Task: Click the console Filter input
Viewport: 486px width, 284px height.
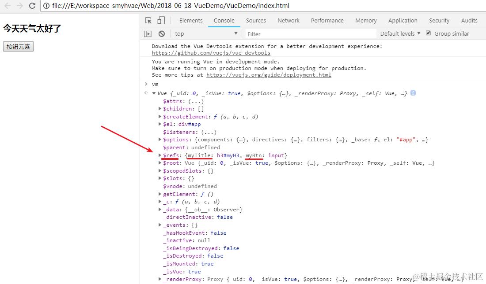Action: point(311,34)
